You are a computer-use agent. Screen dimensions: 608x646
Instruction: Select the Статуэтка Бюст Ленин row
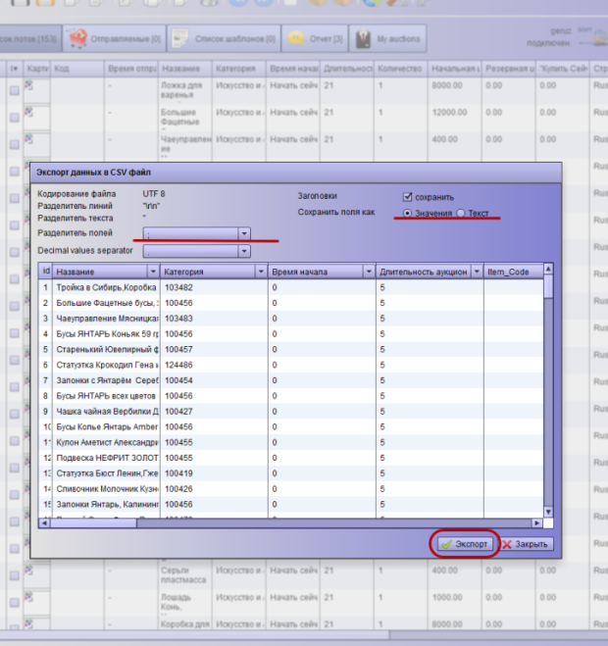click(x=291, y=473)
